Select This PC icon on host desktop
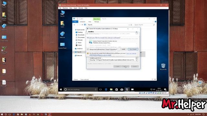This screenshot has height=116, width=207. [4, 4]
